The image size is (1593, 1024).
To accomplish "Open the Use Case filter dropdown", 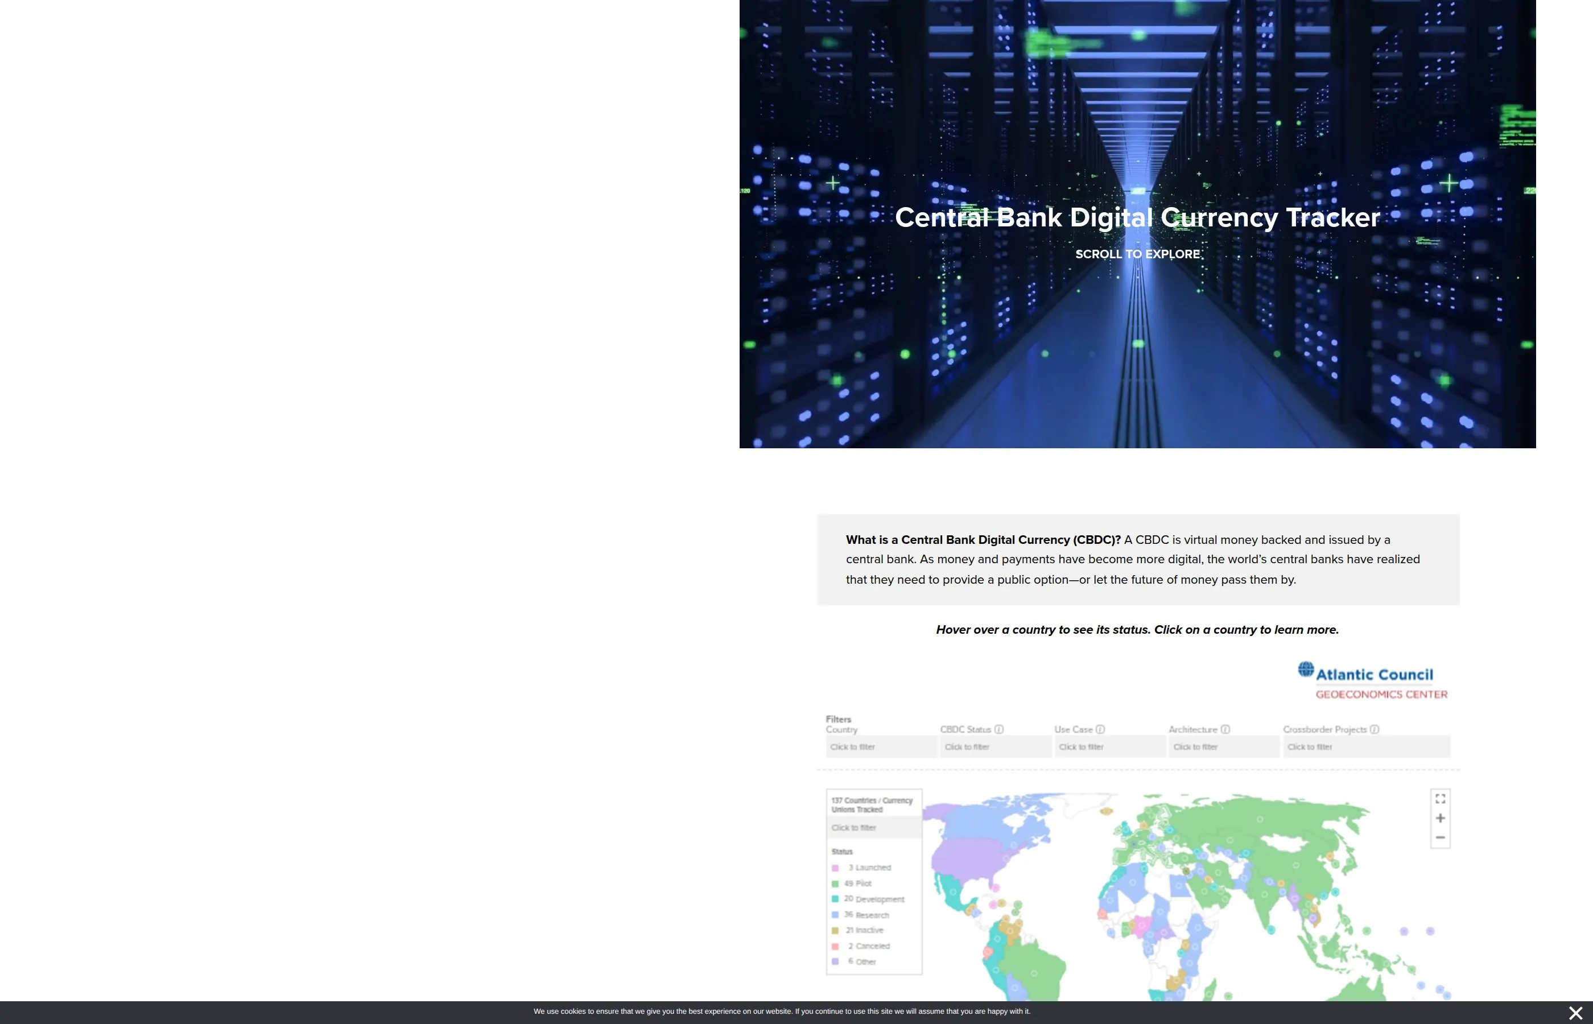I will (1109, 747).
